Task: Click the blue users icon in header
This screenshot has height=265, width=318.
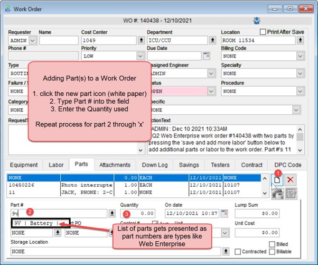Action: coord(256,21)
